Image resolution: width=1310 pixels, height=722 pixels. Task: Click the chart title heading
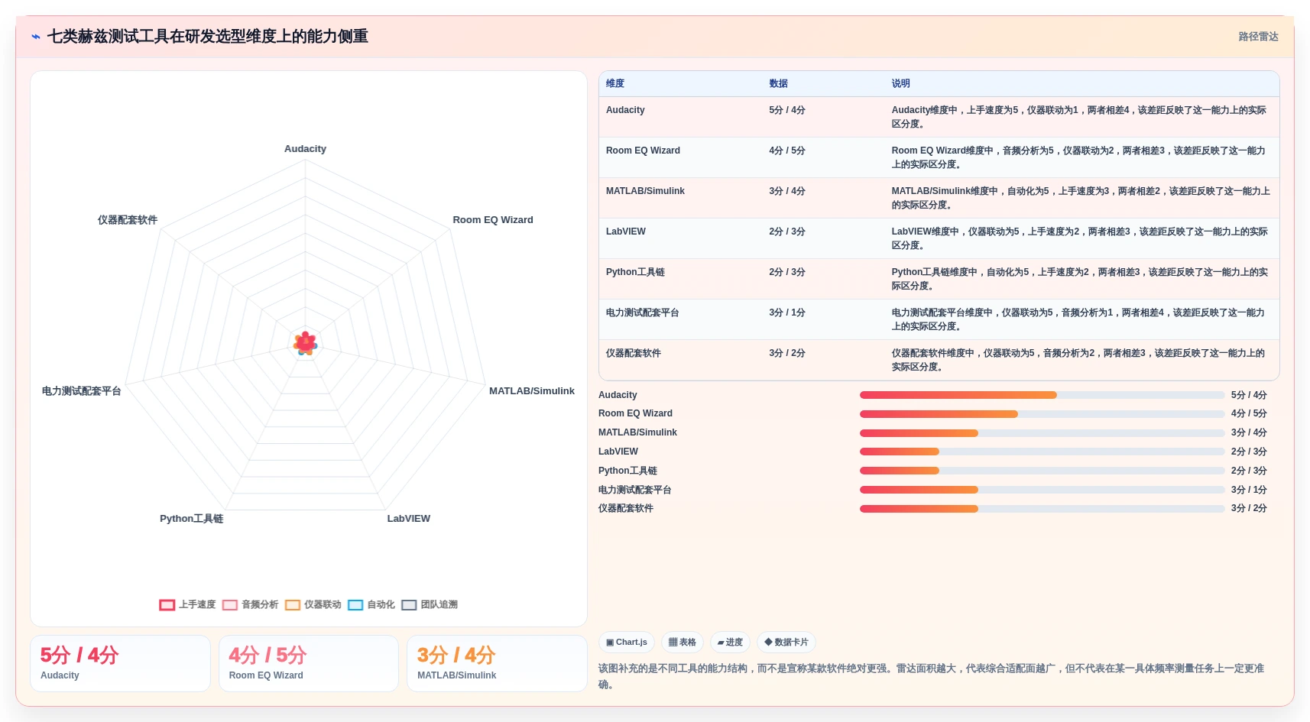tap(208, 37)
